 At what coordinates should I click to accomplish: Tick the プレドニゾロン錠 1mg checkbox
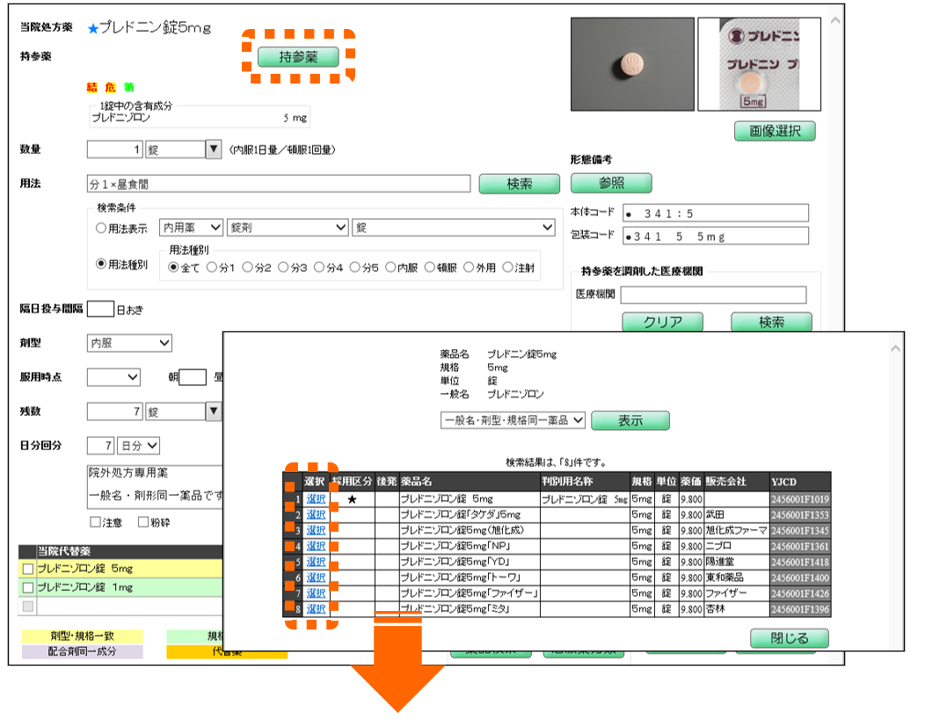click(27, 587)
